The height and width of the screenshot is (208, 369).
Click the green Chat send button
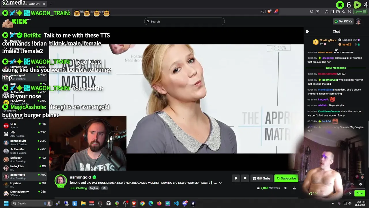(360, 194)
